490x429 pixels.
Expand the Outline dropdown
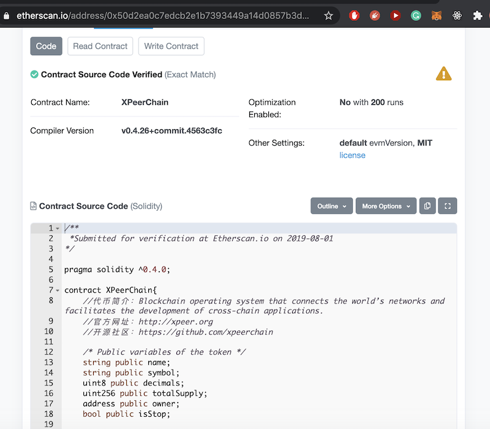click(x=331, y=206)
